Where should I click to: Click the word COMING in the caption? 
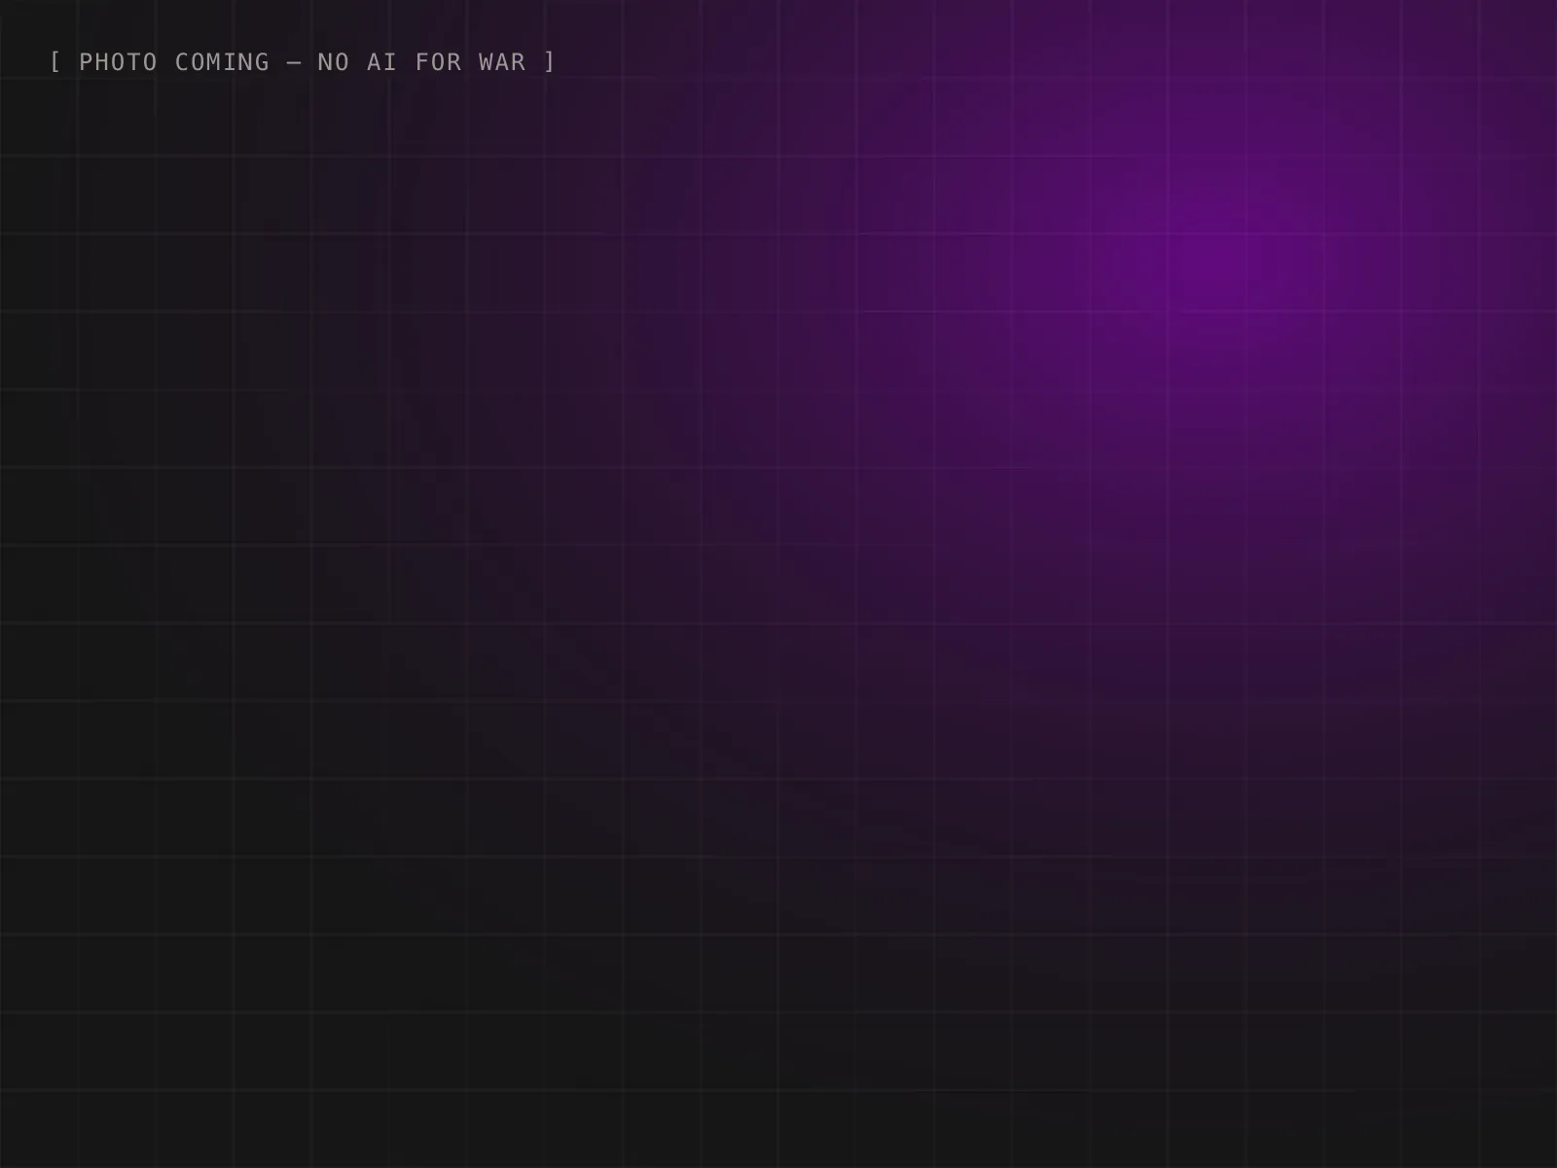222,62
